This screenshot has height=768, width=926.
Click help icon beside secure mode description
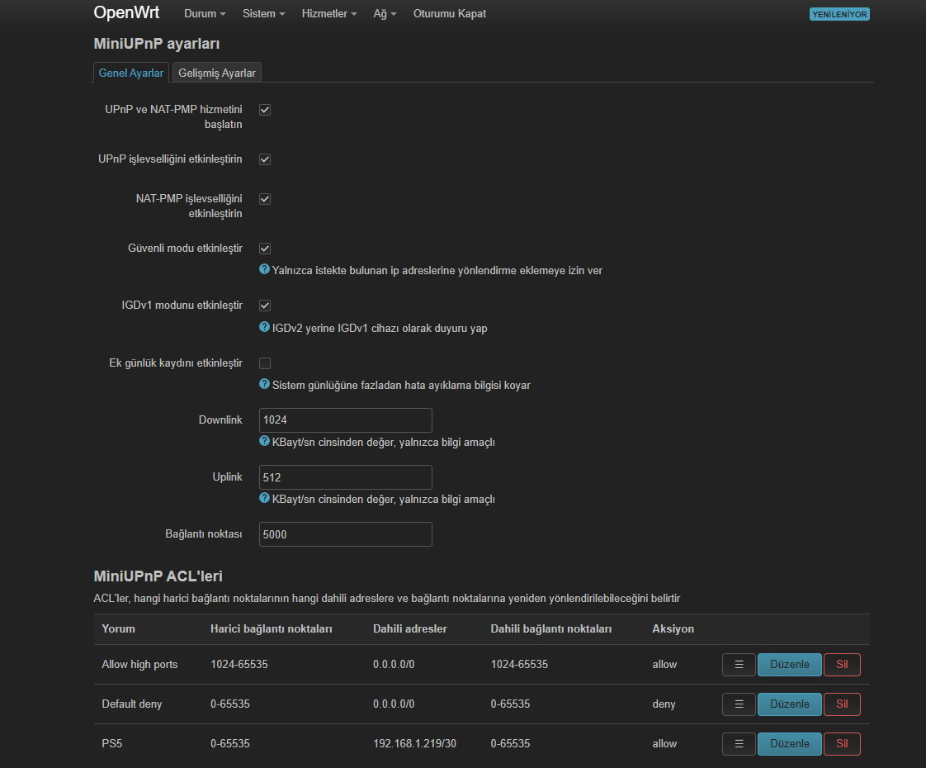coord(265,269)
